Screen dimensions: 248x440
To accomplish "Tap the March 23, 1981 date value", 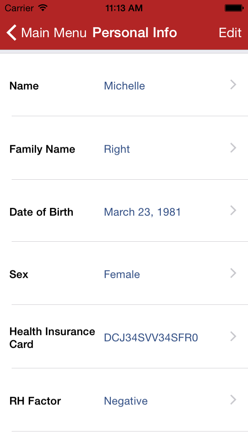I will [x=142, y=212].
